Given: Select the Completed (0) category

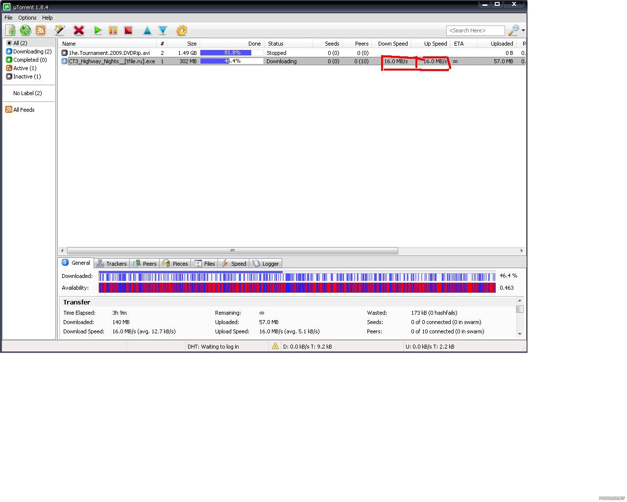Looking at the screenshot, I should [30, 60].
